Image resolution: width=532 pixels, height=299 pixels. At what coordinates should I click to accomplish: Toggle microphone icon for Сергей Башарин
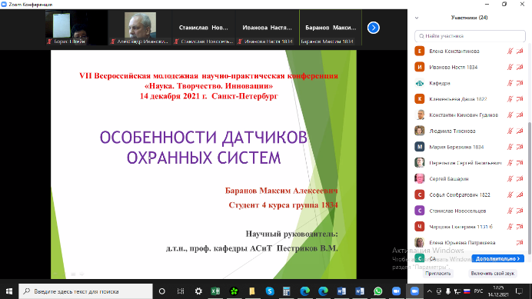(x=510, y=179)
